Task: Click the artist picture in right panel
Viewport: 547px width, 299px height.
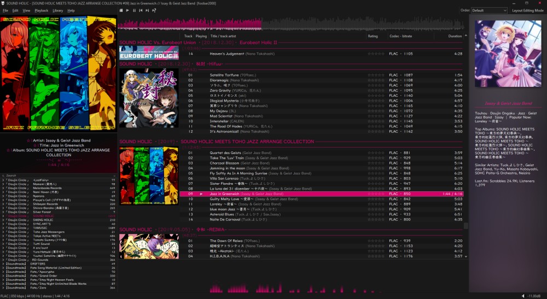Action: [x=508, y=54]
